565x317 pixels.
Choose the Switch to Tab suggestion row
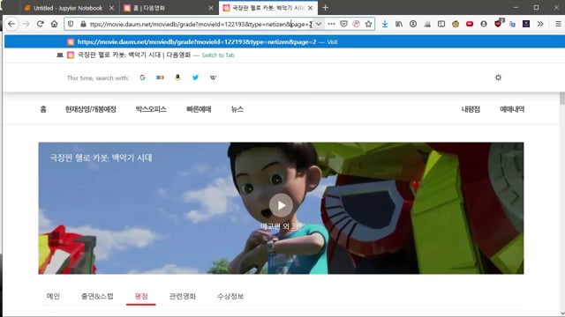point(284,55)
